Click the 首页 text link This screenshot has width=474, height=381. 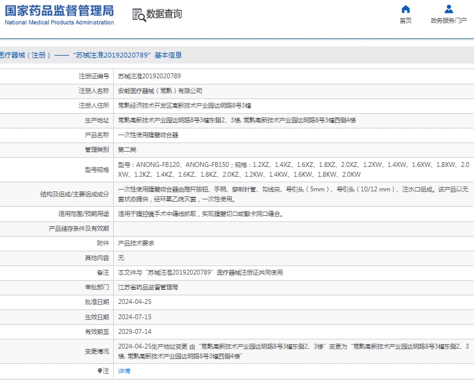coord(405,21)
